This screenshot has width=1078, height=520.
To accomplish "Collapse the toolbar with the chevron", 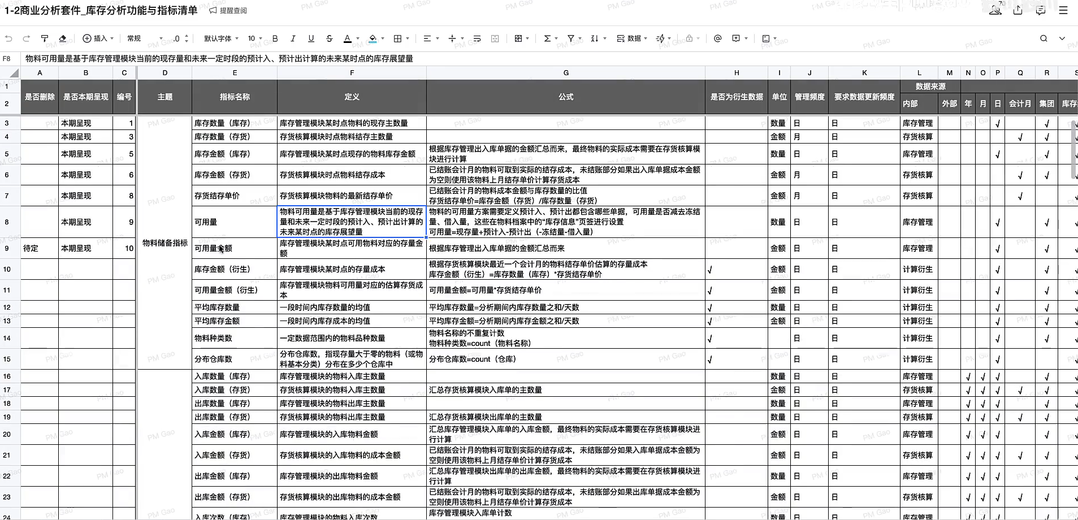I will pos(1062,38).
